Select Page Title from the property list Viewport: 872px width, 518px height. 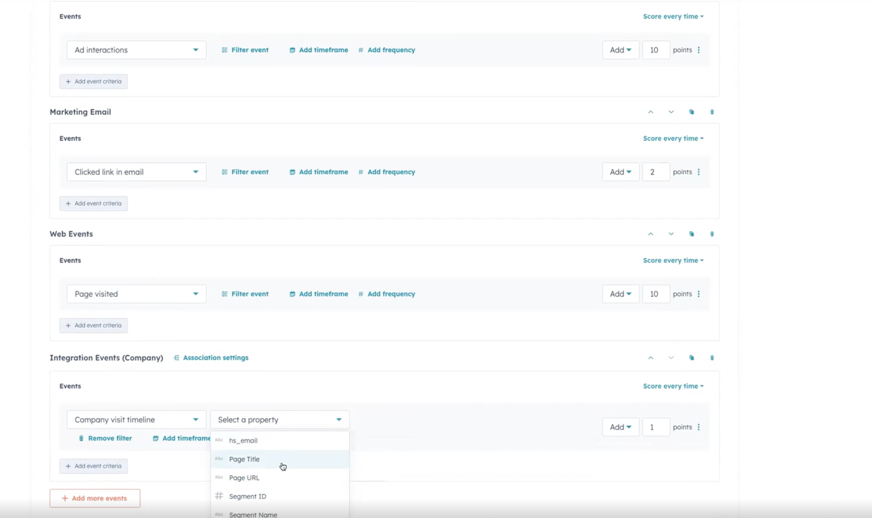click(244, 459)
